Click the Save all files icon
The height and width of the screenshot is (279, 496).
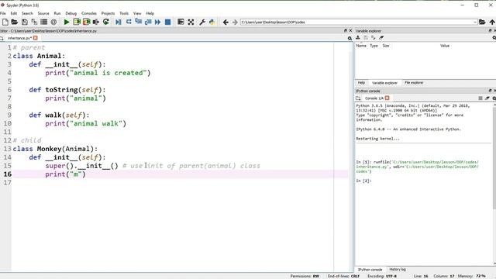(34, 22)
